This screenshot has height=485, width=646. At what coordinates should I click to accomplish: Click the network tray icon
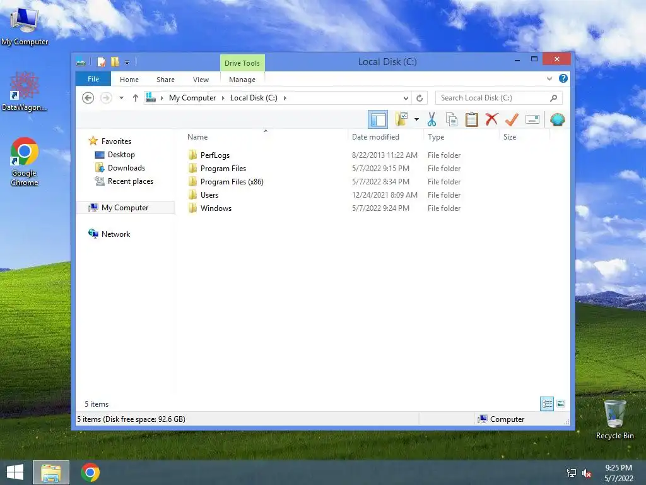point(572,473)
